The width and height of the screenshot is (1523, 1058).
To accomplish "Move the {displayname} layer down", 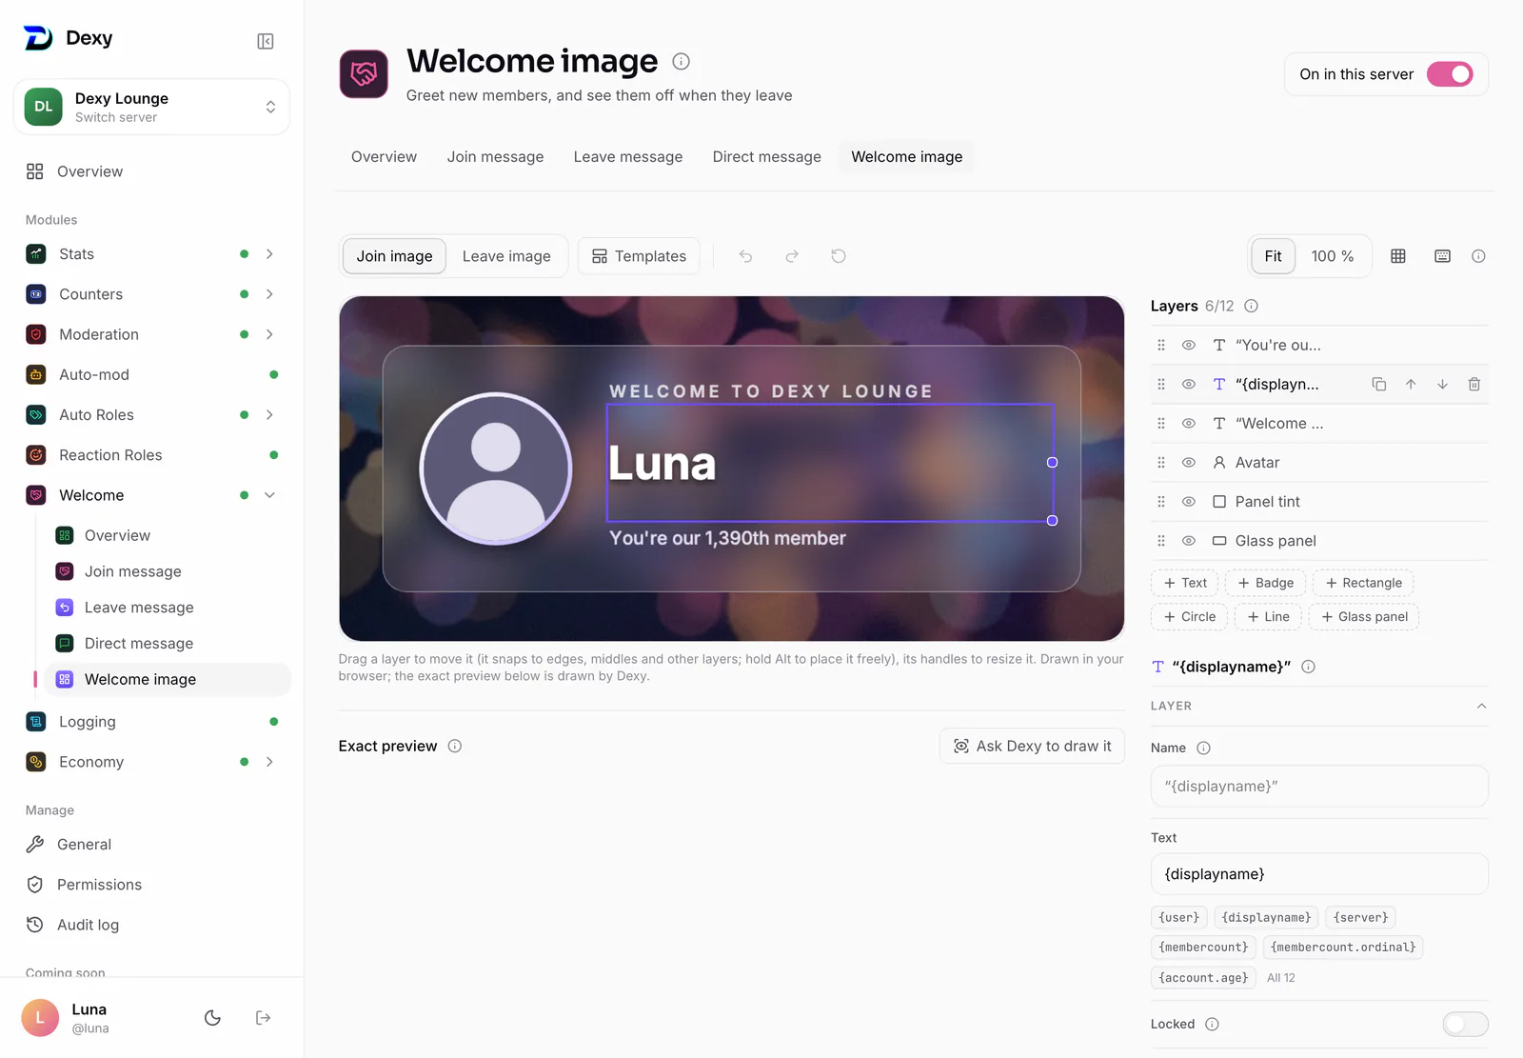I will coord(1443,385).
